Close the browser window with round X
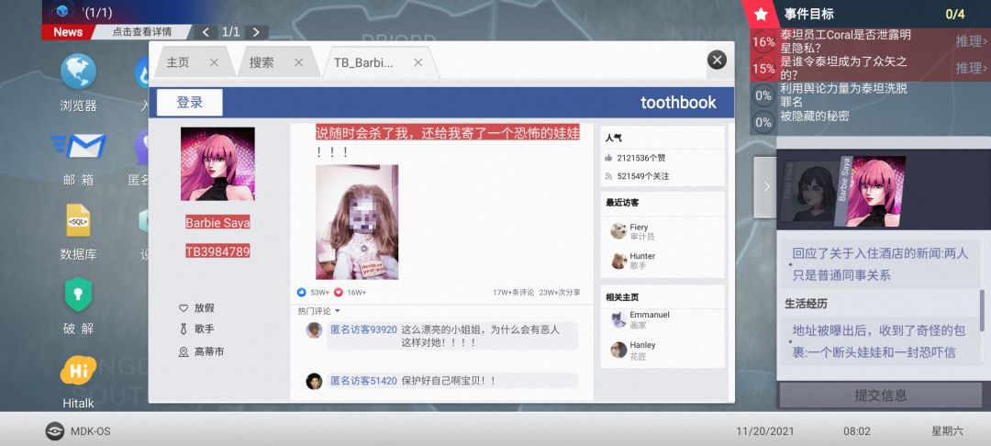 pos(717,60)
